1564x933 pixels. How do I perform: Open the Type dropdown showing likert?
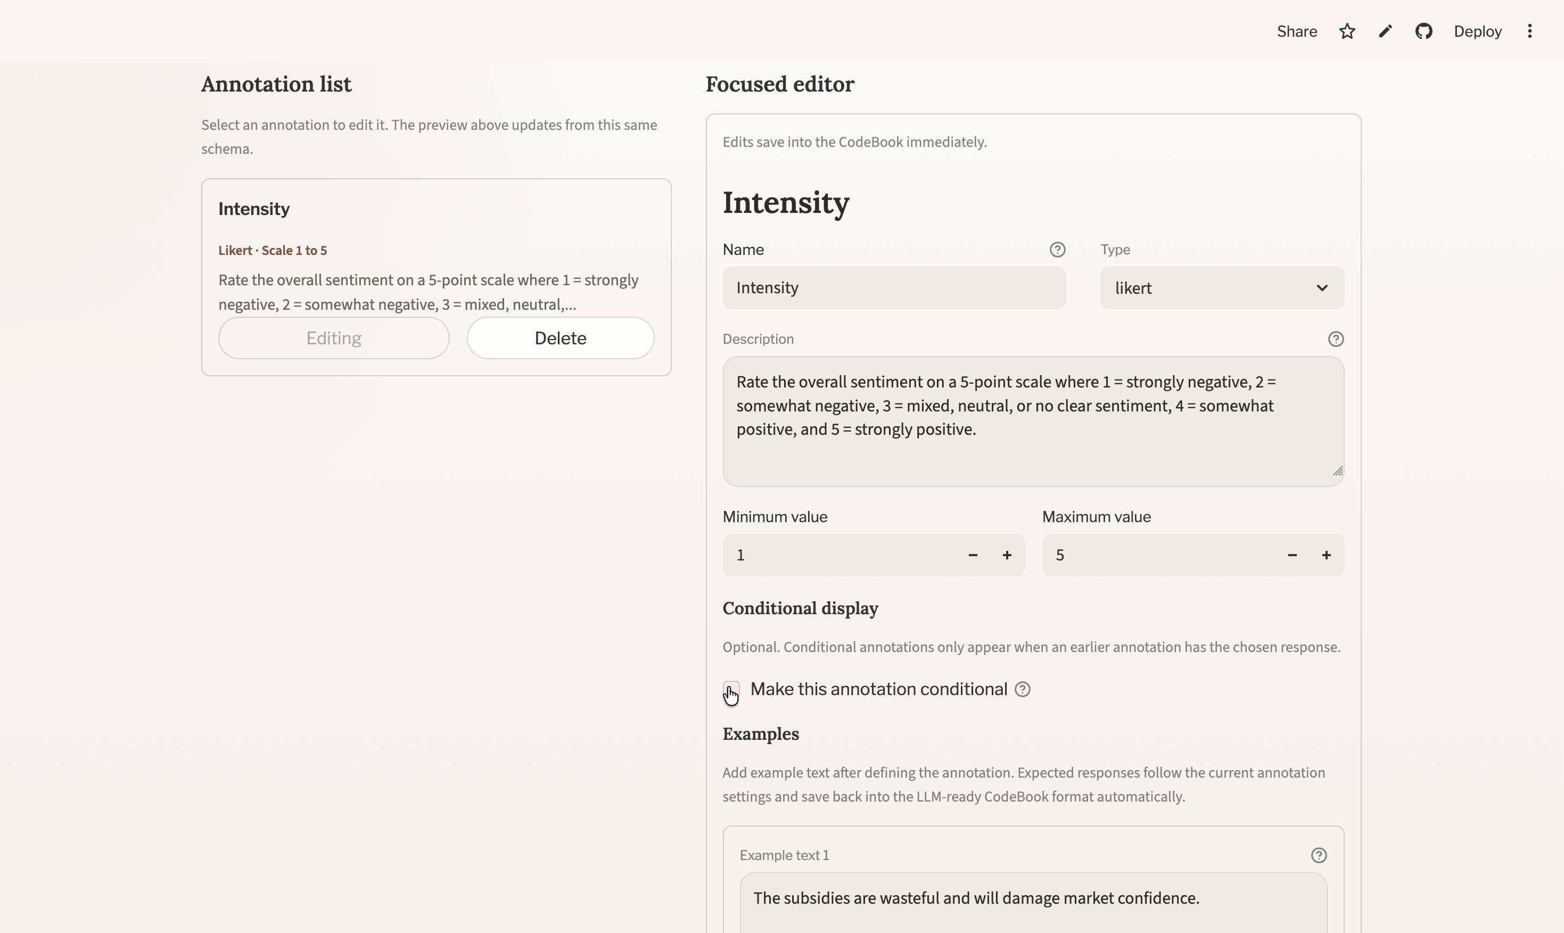tap(1222, 288)
